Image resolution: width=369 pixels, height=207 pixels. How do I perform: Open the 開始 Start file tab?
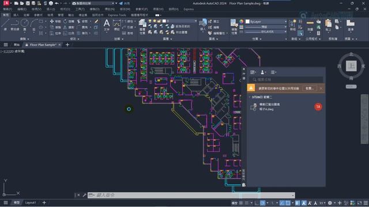[x=17, y=45]
